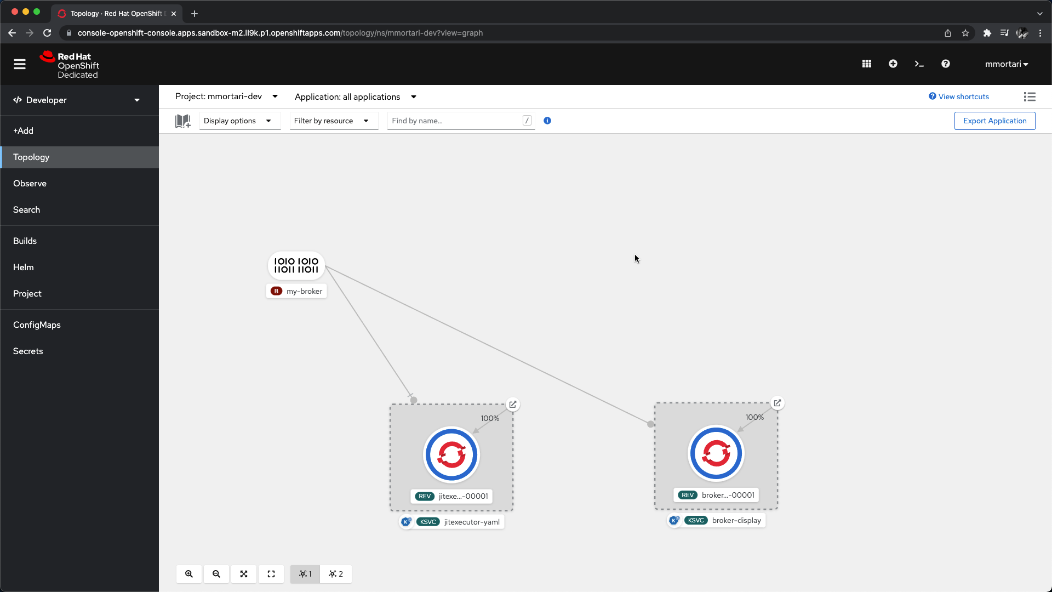
Task: Focus the Find by name field
Action: 455,121
